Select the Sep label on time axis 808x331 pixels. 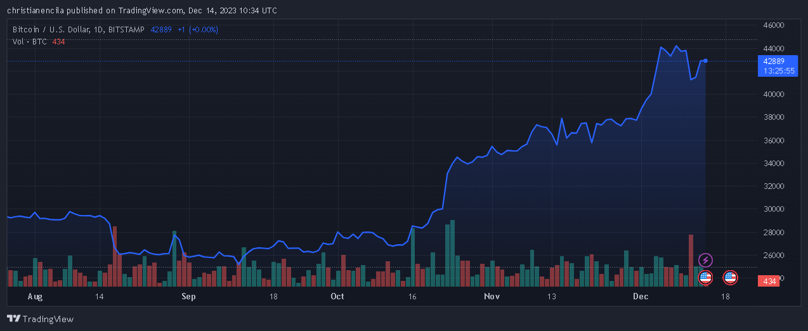[x=188, y=296]
